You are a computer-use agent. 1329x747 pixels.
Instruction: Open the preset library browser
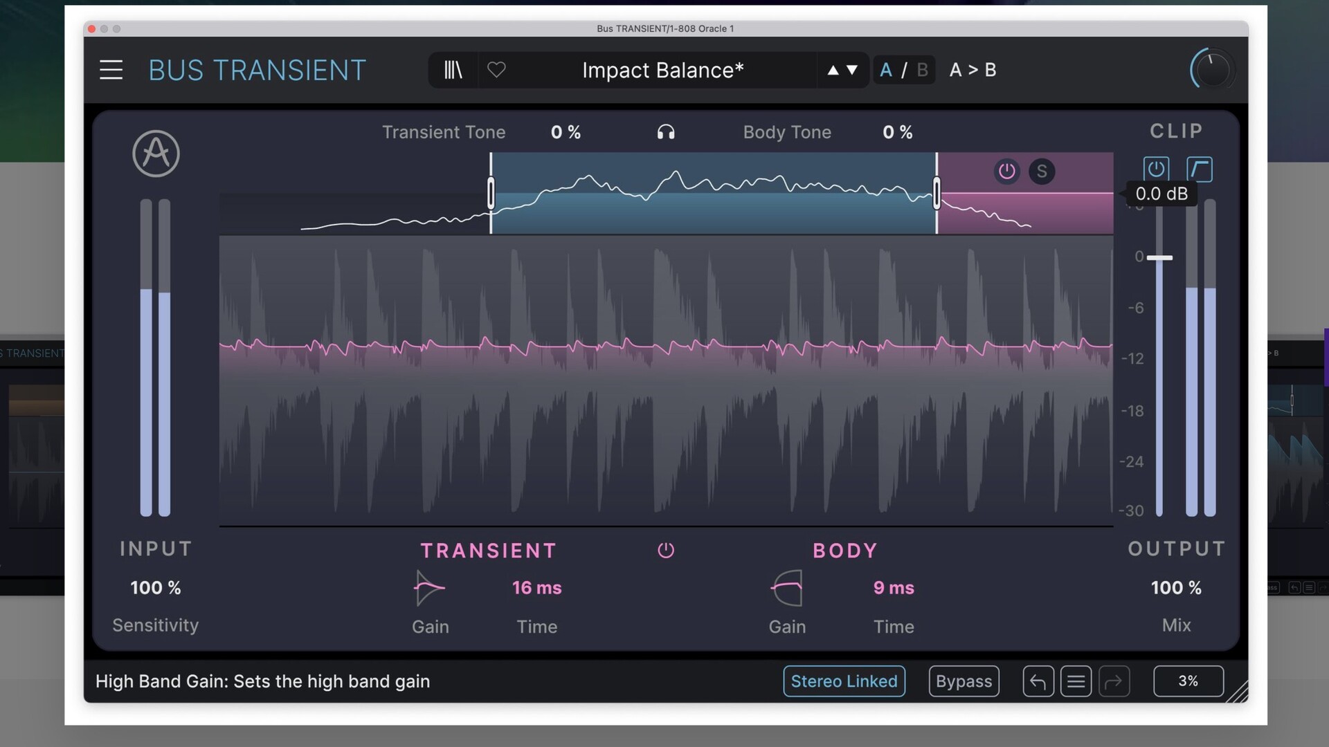pyautogui.click(x=453, y=70)
